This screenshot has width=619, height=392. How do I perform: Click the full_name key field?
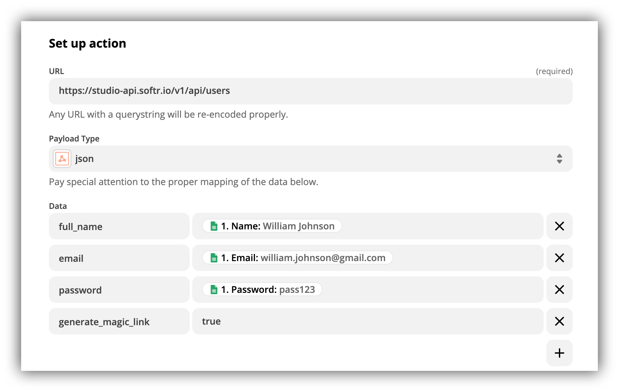point(119,226)
